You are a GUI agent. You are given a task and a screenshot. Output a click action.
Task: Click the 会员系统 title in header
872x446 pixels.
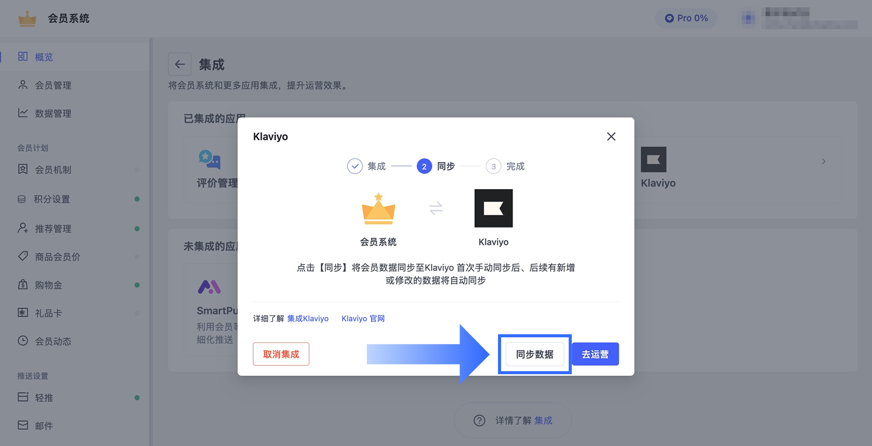point(69,18)
